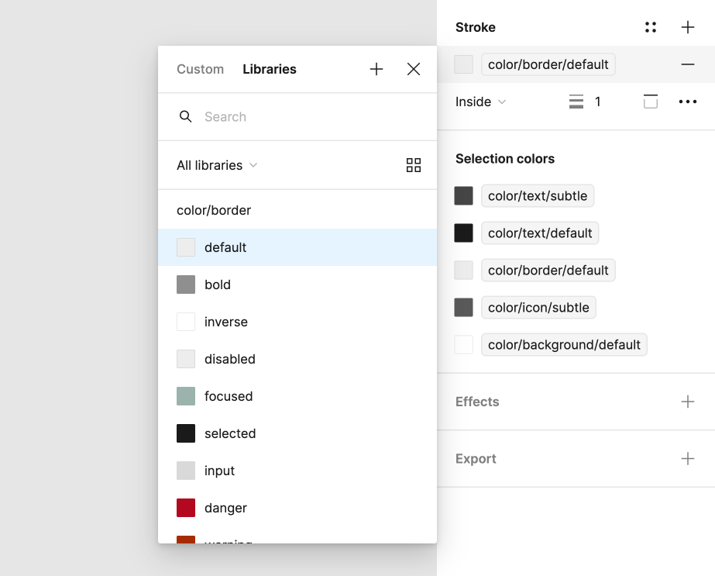Collapse the libraries panel with the X
The image size is (715, 576).
pyautogui.click(x=414, y=69)
